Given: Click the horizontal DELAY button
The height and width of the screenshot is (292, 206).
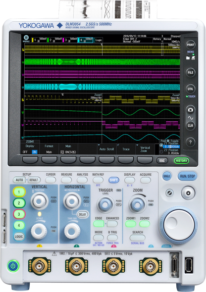Looking at the screenshot, I should tap(83, 214).
